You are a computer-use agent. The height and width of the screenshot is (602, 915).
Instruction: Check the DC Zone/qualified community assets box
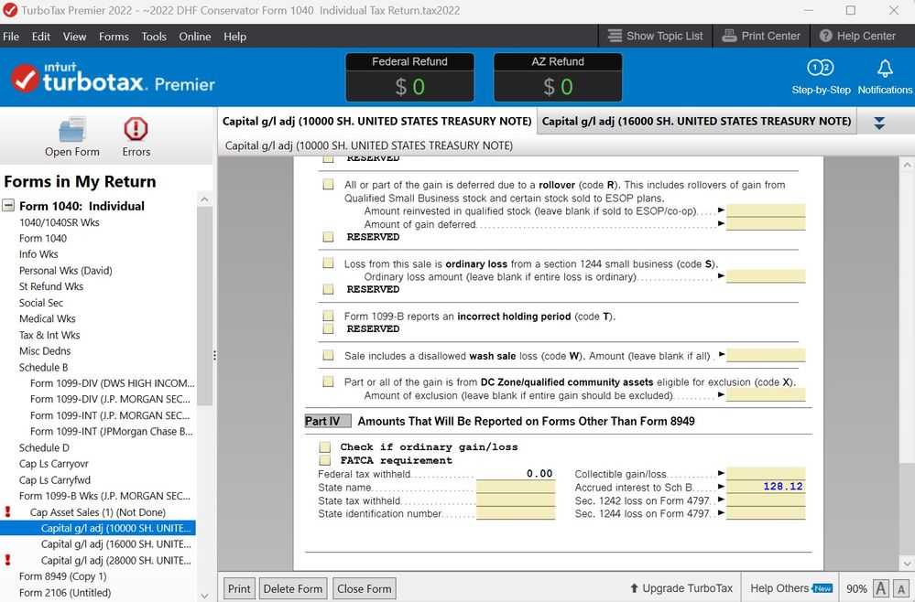point(329,382)
